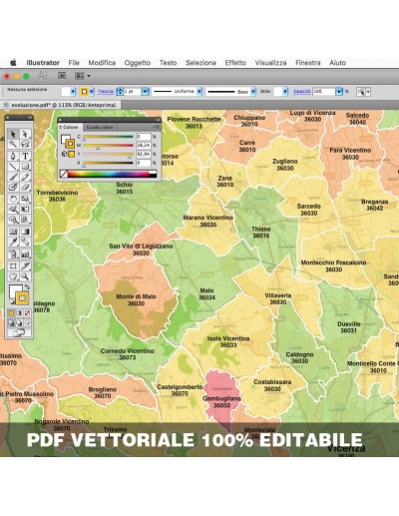Image resolution: width=399 pixels, height=516 pixels.
Task: Open stroke weight dropdown next to 1 pt
Action: pyautogui.click(x=145, y=92)
